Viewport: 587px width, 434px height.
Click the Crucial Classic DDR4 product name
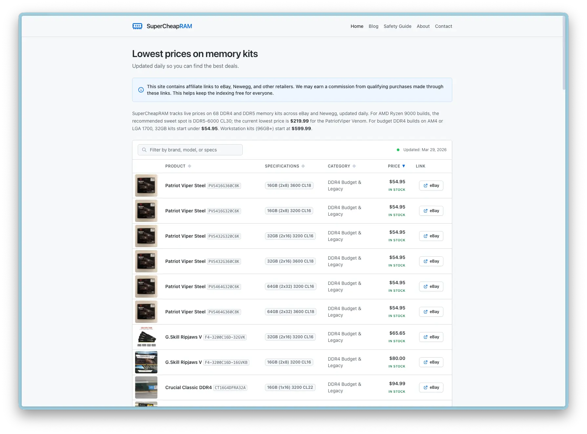click(x=189, y=387)
